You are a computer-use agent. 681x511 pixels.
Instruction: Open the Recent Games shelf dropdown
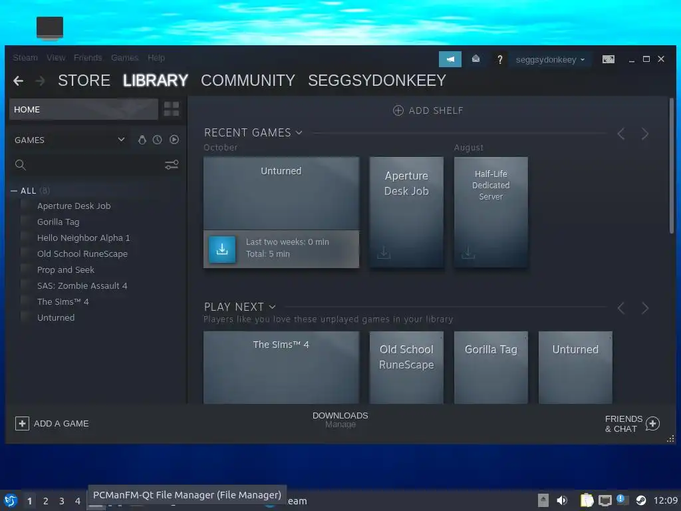tap(299, 132)
